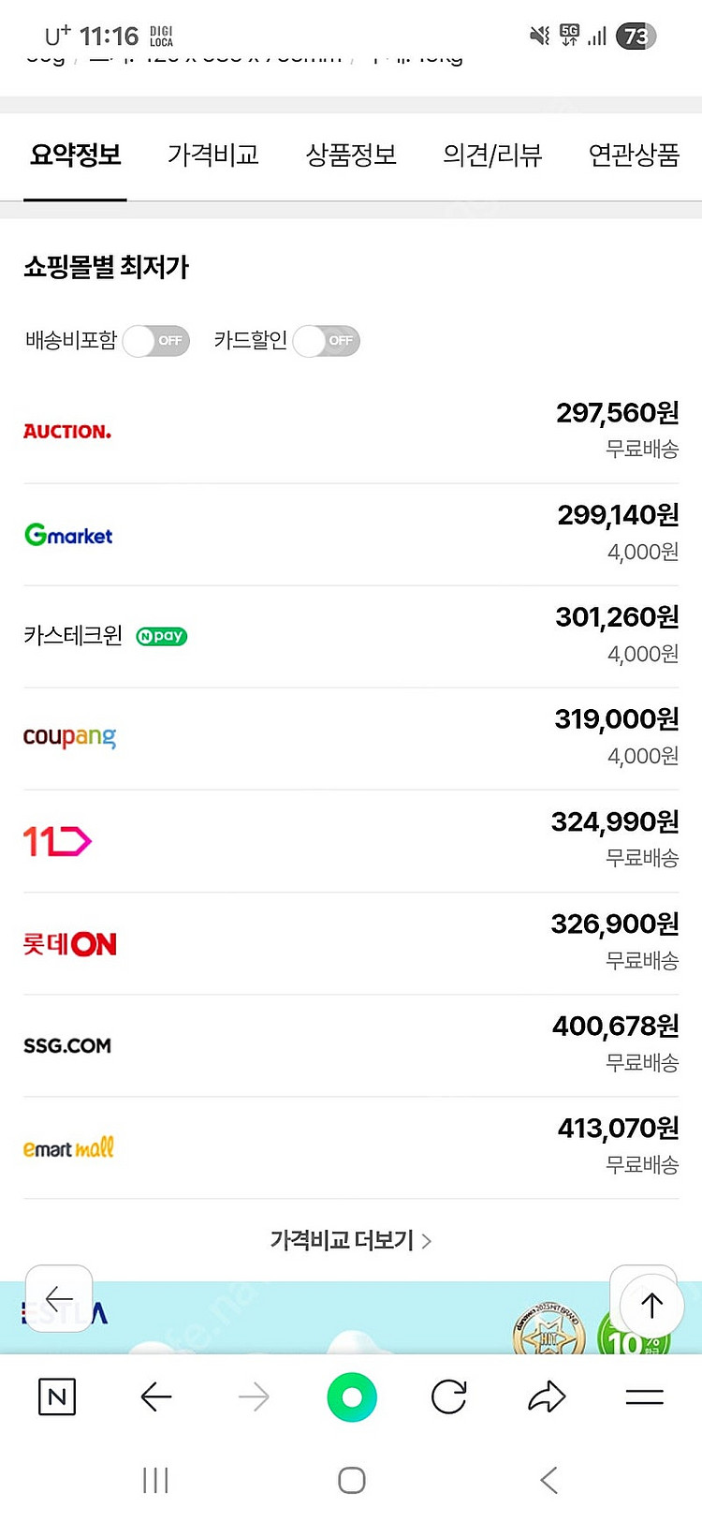This screenshot has width=702, height=1522.
Task: Enable the 카드할인 toggle
Action: tap(327, 341)
